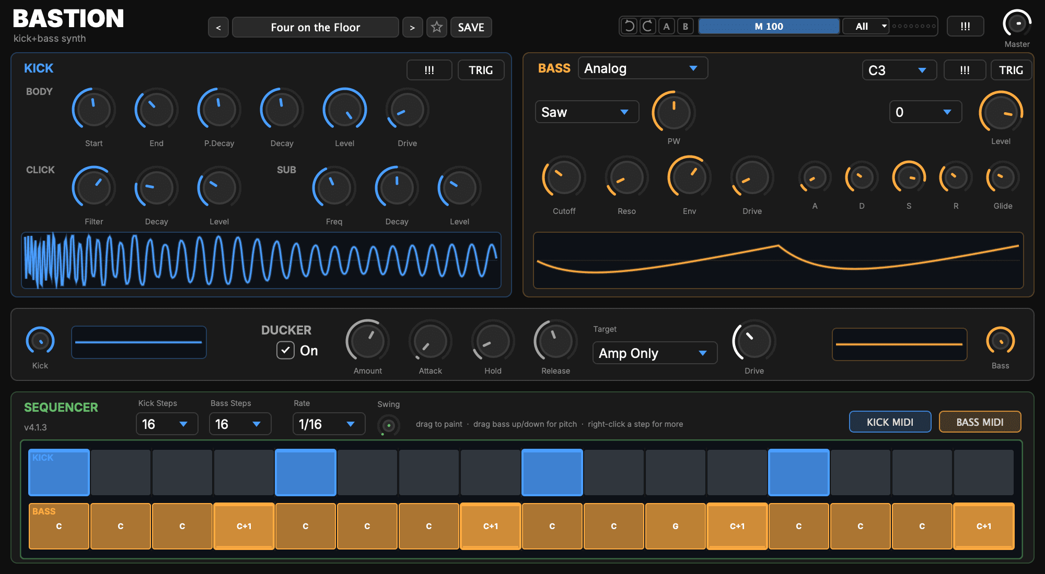Click the Master volume knob
This screenshot has width=1045, height=574.
(1017, 23)
